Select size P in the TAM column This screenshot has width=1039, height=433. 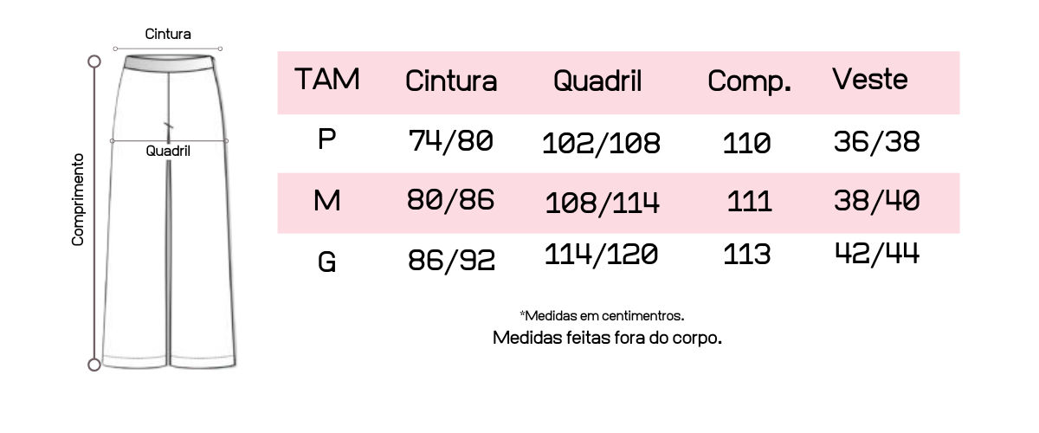326,139
